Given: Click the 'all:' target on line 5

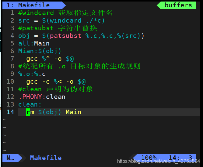Looking at the screenshot, I should click(x=26, y=43).
